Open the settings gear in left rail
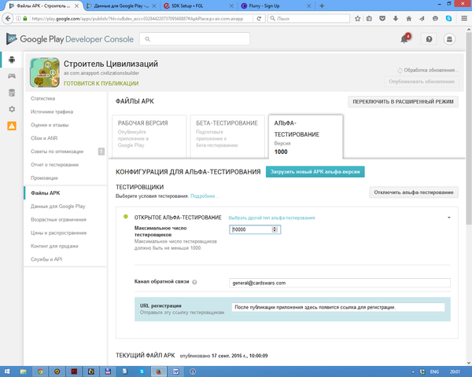The width and height of the screenshot is (472, 377). pyautogui.click(x=12, y=109)
